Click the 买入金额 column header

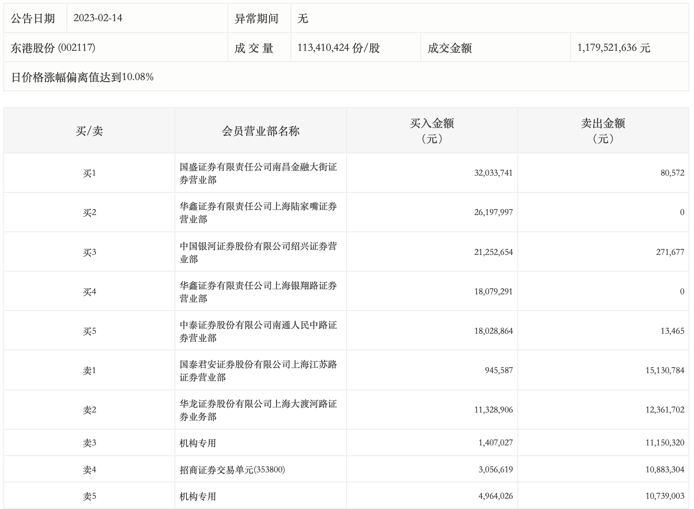click(x=431, y=131)
